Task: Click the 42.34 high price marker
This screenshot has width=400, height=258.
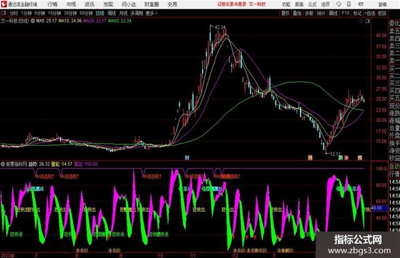Action: [x=220, y=27]
